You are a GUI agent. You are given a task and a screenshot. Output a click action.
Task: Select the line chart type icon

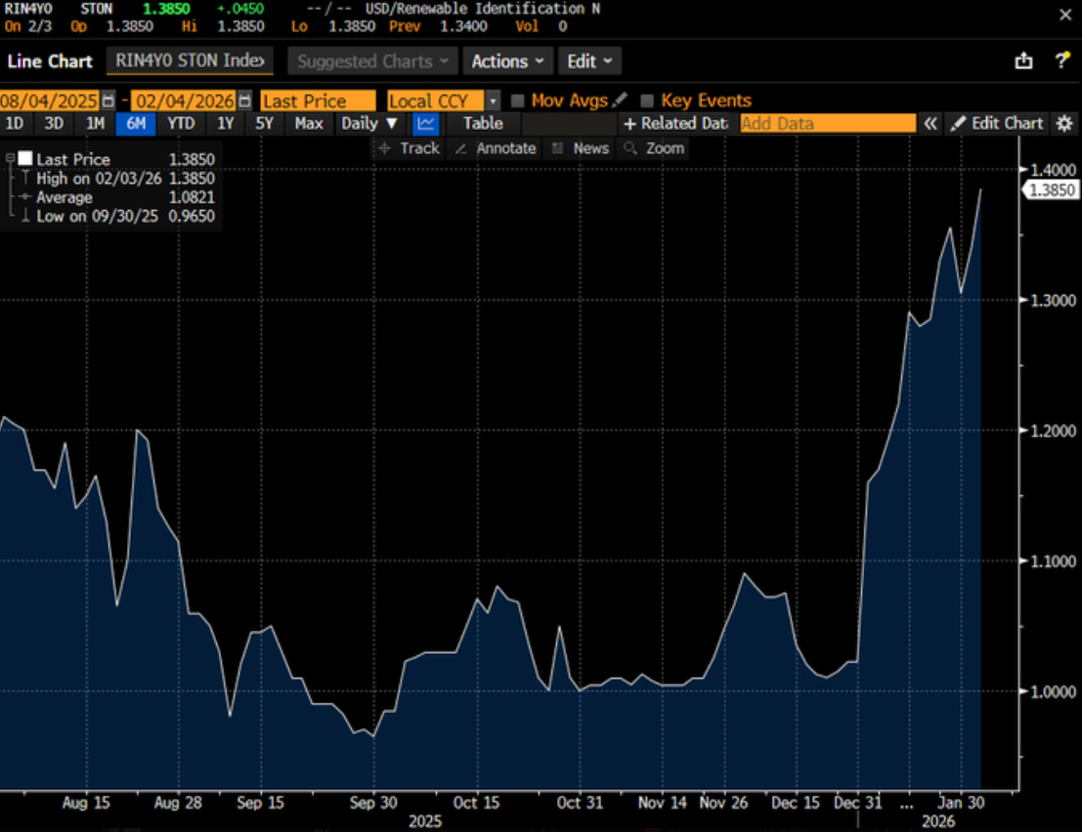(425, 124)
